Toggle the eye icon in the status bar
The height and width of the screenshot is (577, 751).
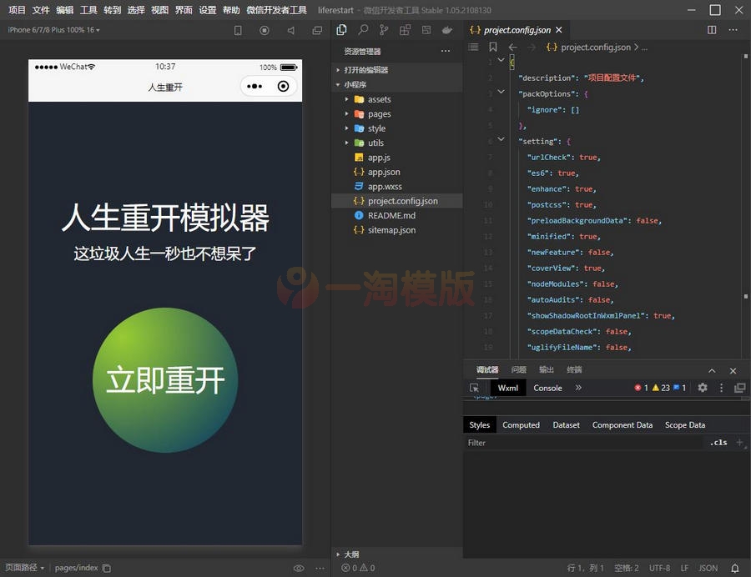pos(299,568)
